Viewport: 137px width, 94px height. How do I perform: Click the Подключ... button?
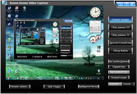(x=115, y=84)
